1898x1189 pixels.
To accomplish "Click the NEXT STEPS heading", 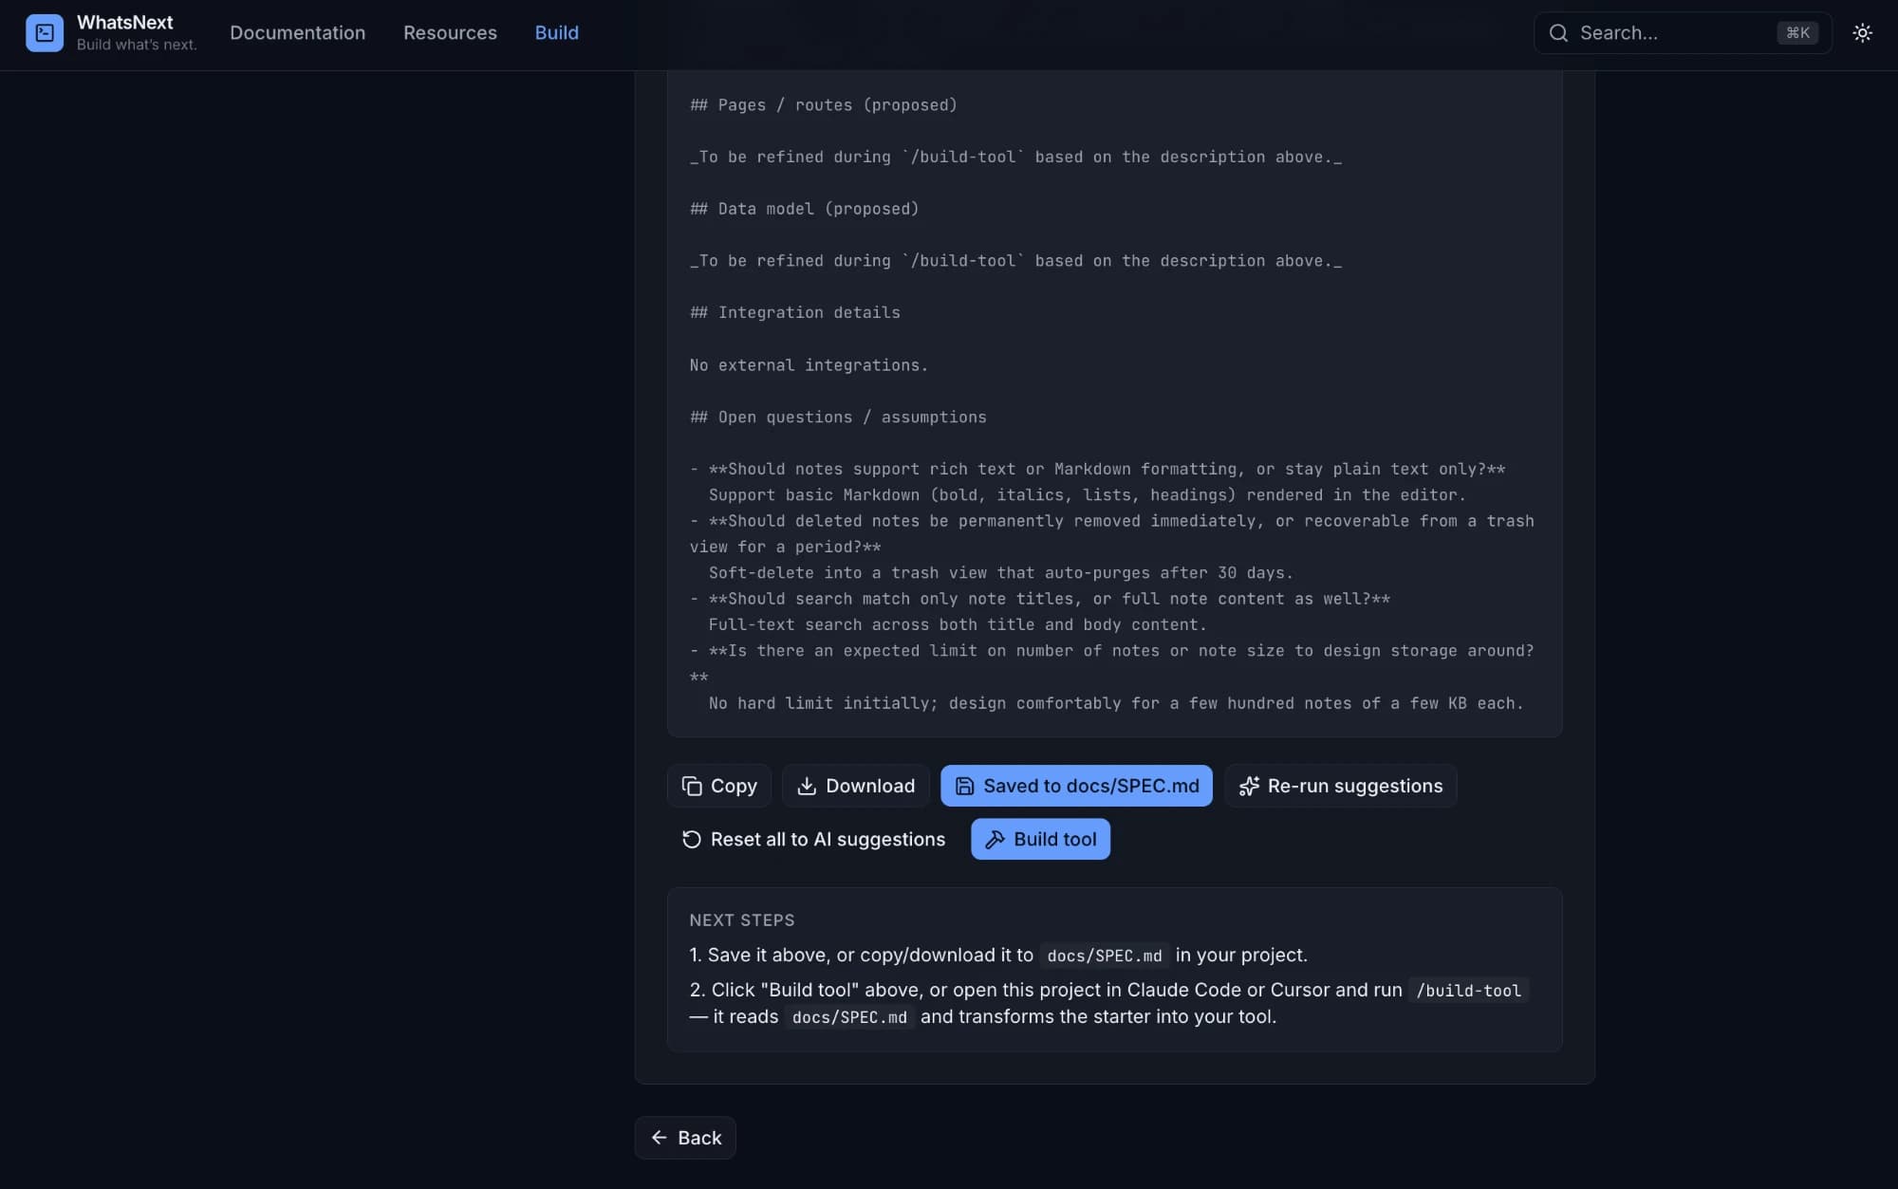I will point(742,920).
